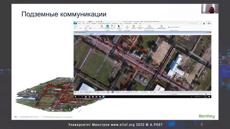Click the blue downward arrow ribbon icon
230x129 pixels.
[161, 26]
